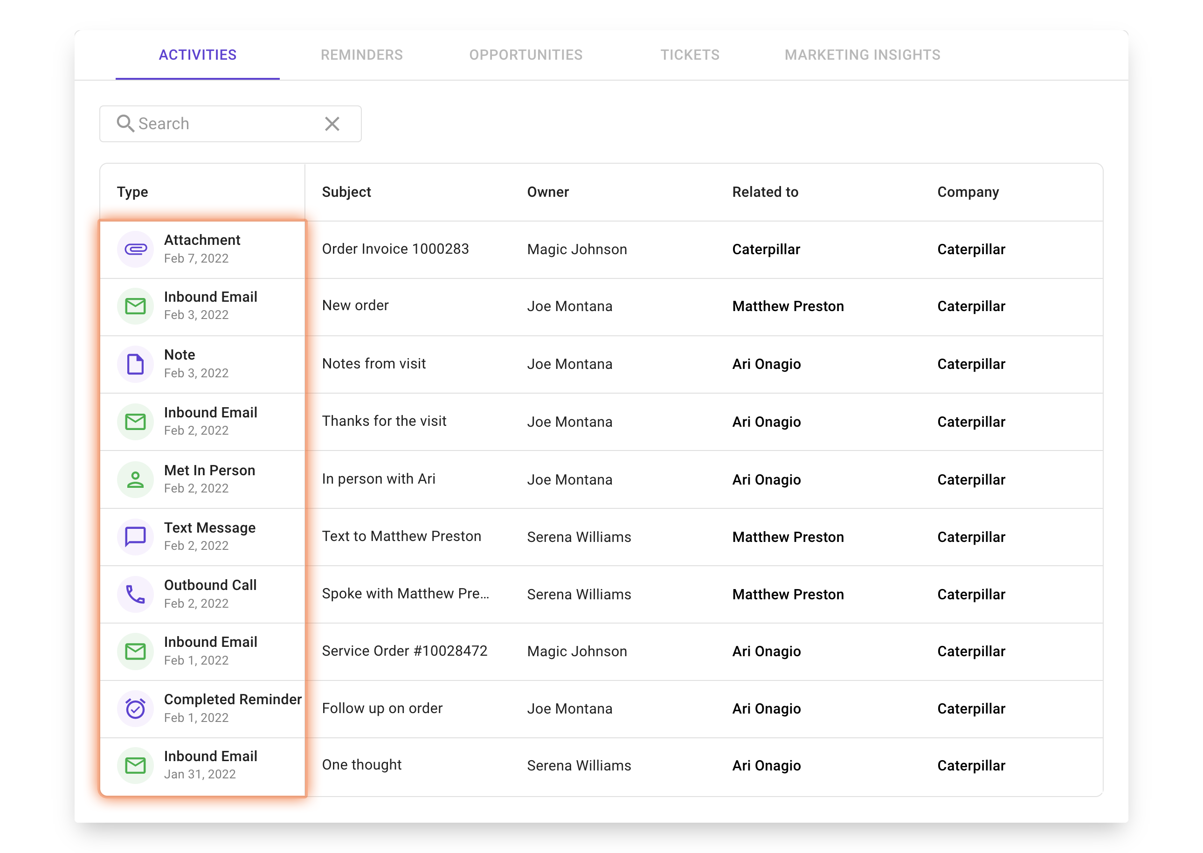Click the Met In Person icon
Screen dimensions: 1203x853
coord(136,479)
